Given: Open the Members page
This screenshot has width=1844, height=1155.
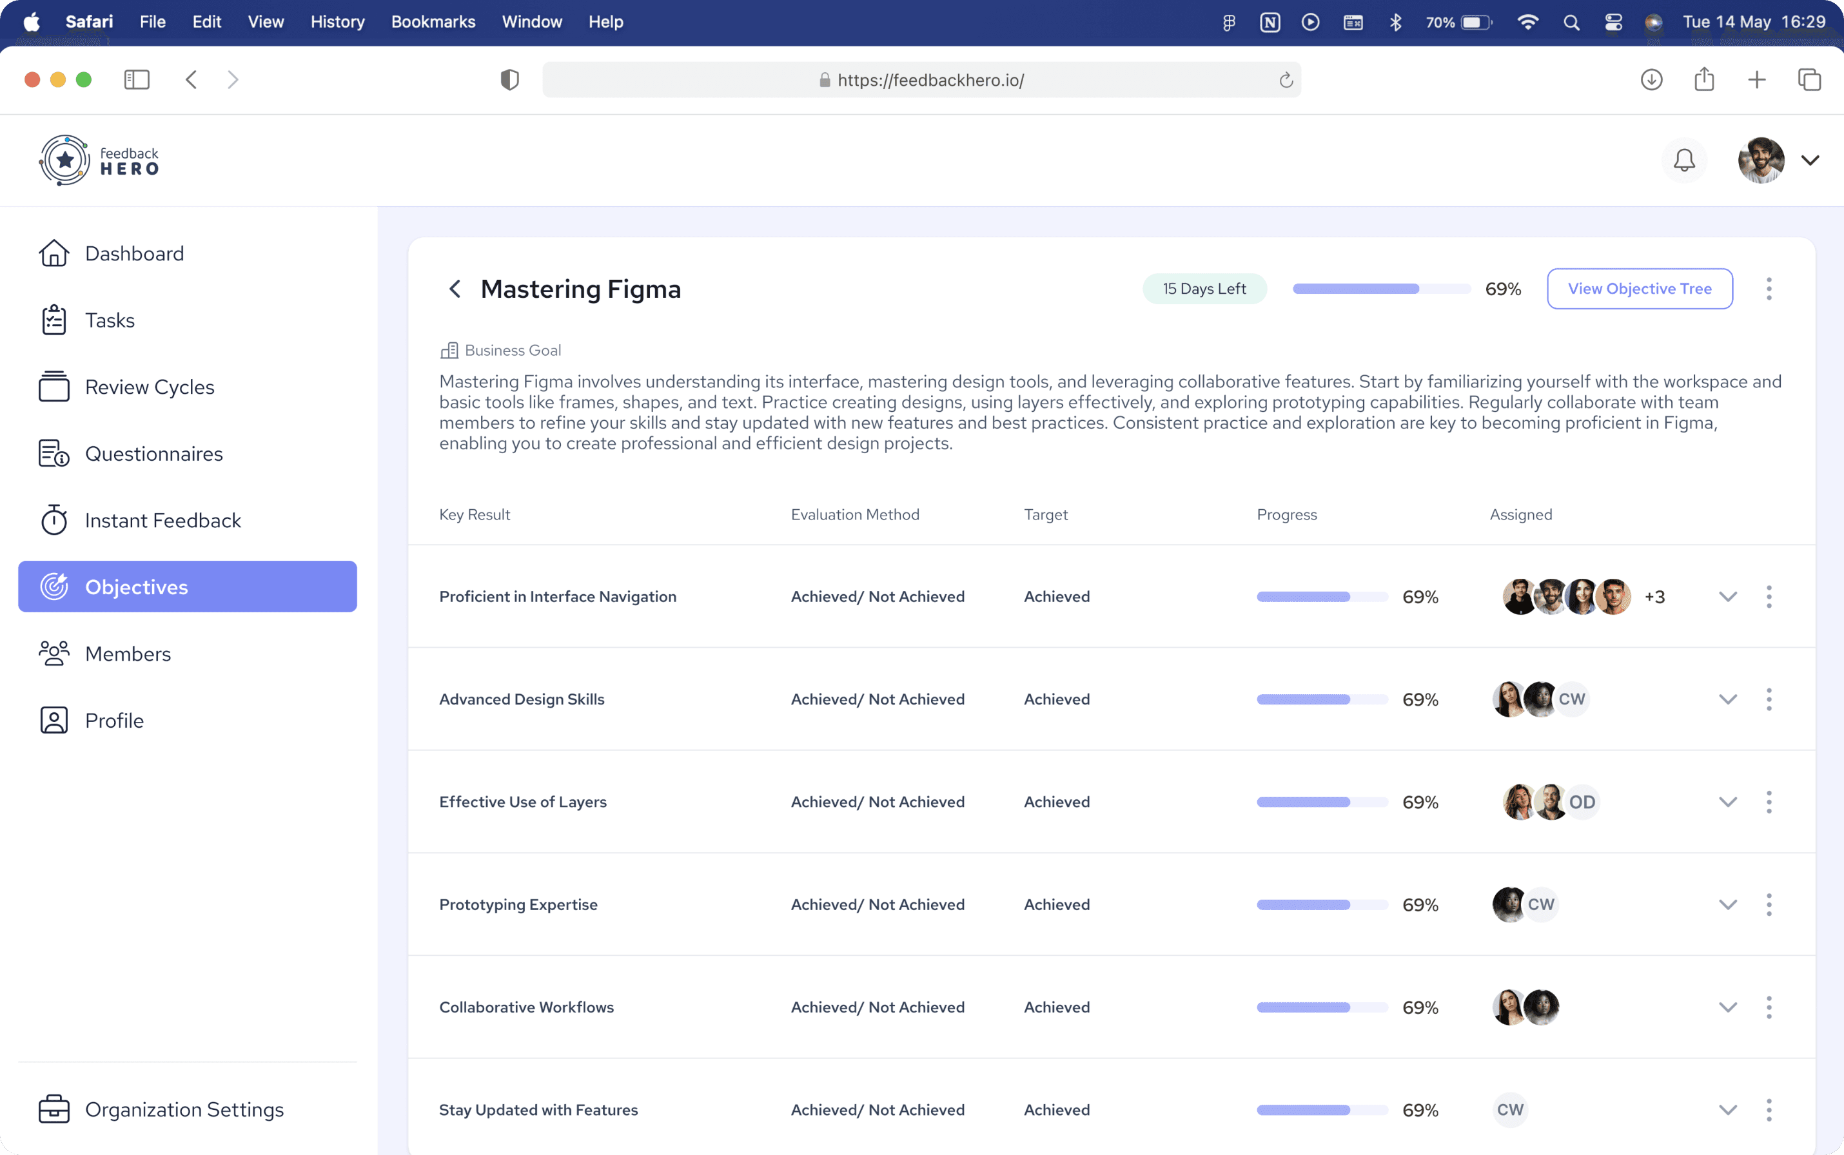Looking at the screenshot, I should [x=187, y=654].
